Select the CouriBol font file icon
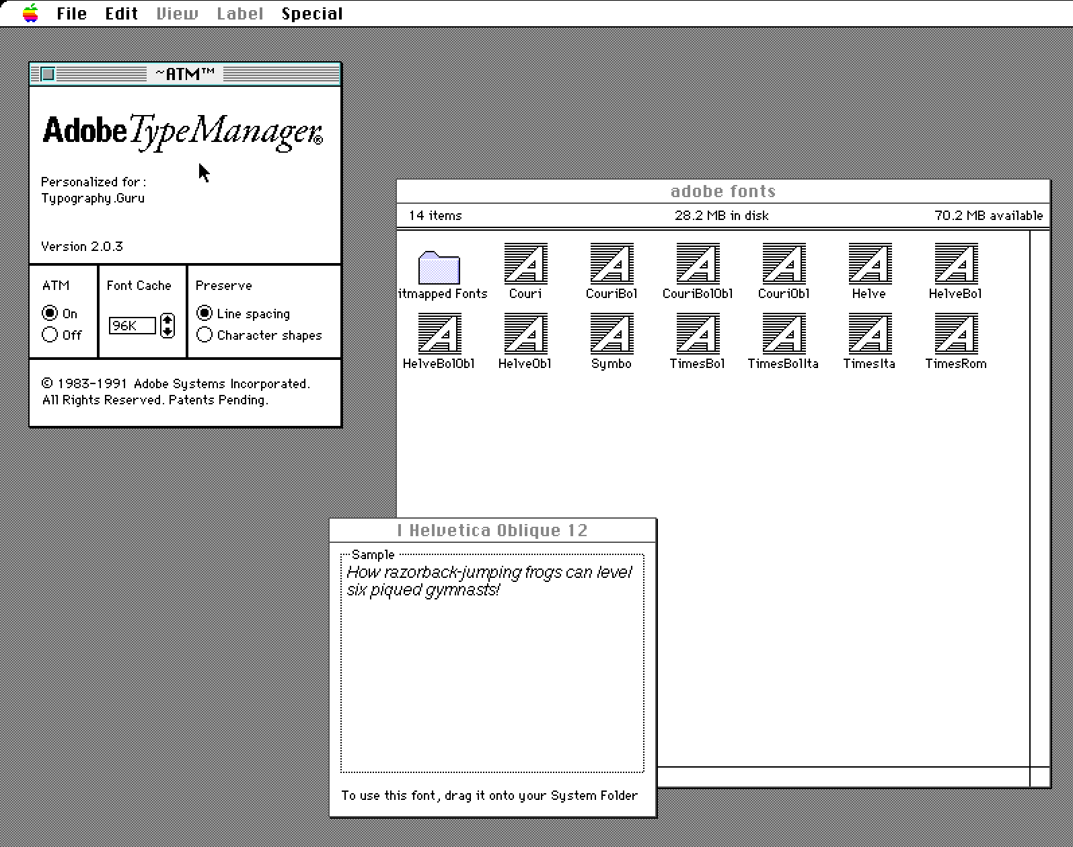1073x847 pixels. (x=612, y=263)
